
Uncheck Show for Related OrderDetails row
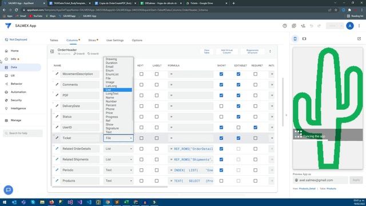(221, 149)
